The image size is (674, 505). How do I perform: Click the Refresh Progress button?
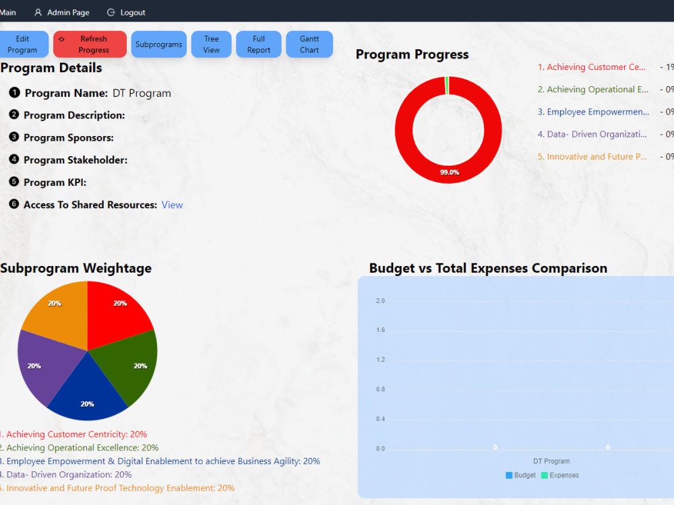90,44
